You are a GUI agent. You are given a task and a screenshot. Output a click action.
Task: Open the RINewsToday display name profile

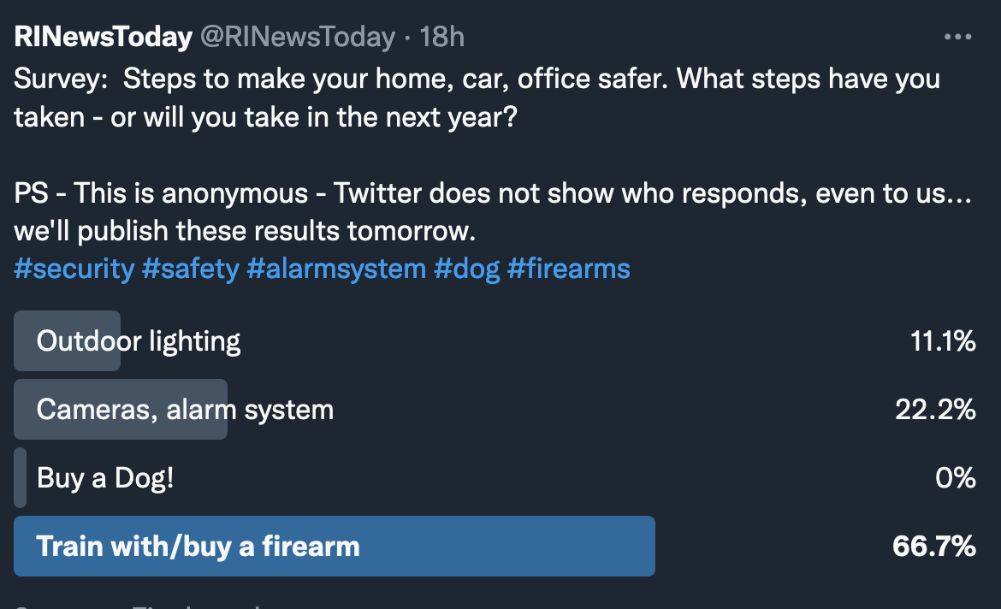click(x=103, y=37)
